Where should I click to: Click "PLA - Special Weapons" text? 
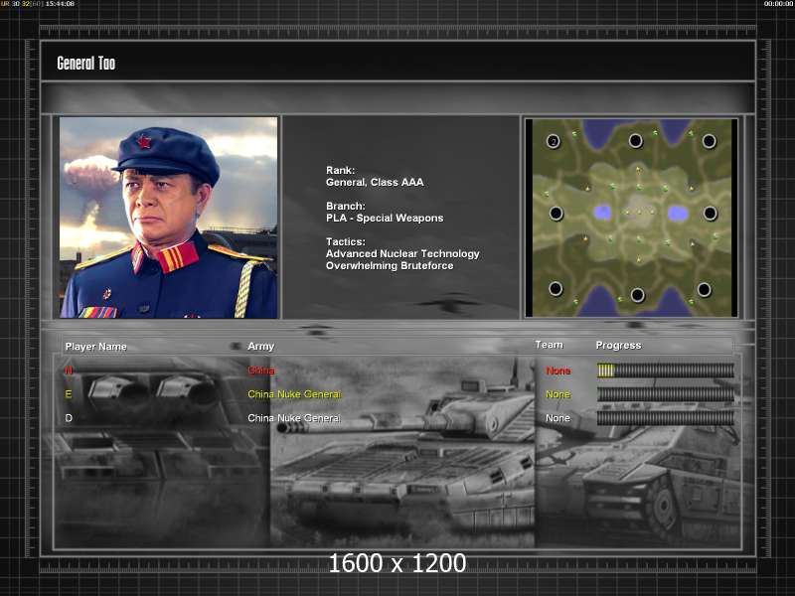coord(385,218)
